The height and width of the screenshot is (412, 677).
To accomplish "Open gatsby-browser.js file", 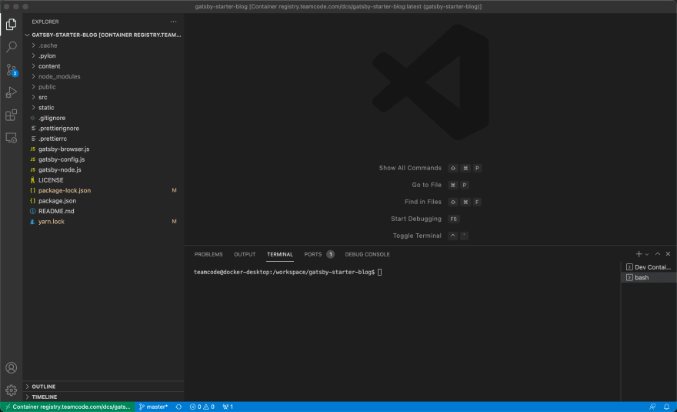I will click(x=104, y=149).
